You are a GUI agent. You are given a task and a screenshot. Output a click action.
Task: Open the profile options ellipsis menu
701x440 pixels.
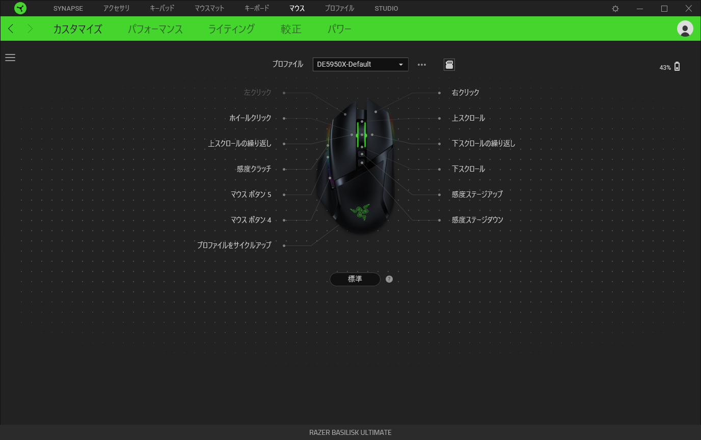422,65
